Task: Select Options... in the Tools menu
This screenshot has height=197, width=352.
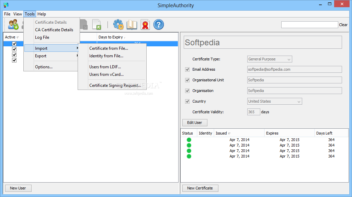Action: (44, 67)
